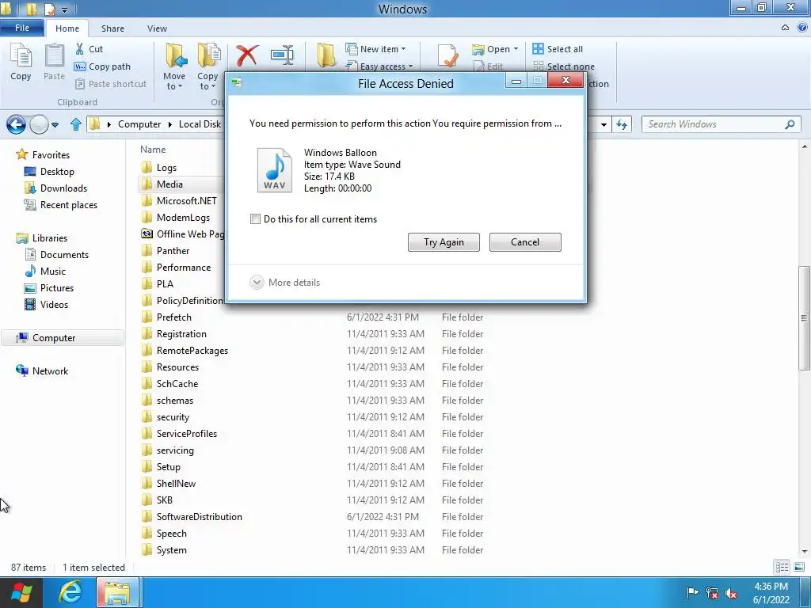The height and width of the screenshot is (608, 811).
Task: Click the vertical scrollbar thumb
Action: (x=803, y=318)
